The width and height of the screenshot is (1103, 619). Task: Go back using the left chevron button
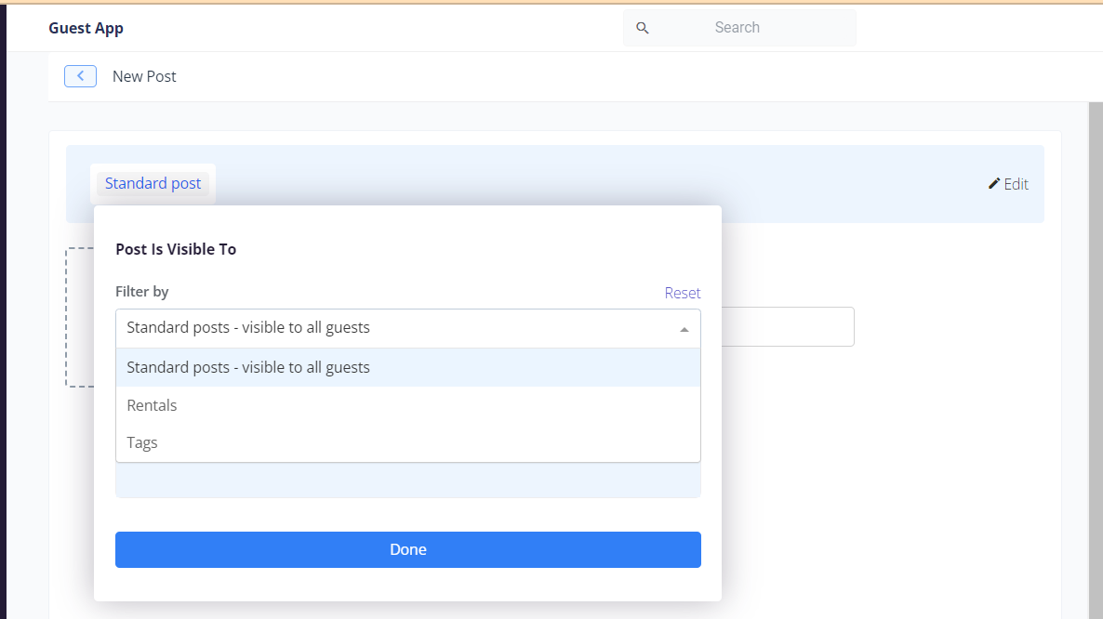point(80,76)
